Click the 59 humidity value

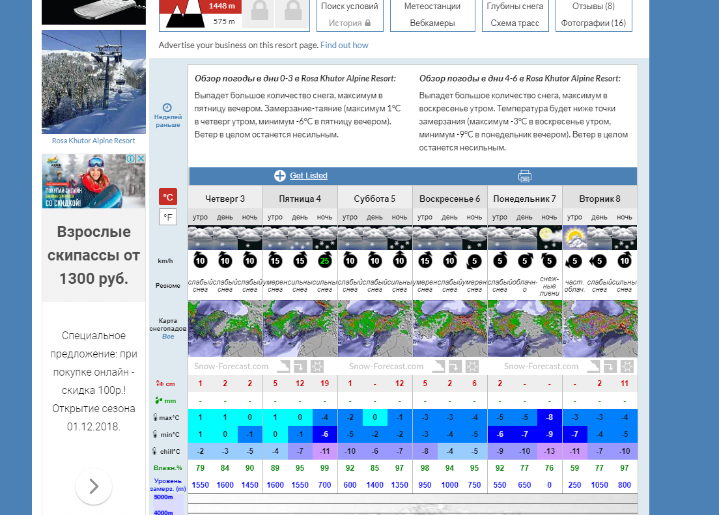574,467
